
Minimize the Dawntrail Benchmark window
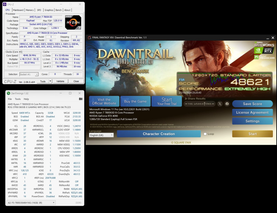(x=268, y=38)
